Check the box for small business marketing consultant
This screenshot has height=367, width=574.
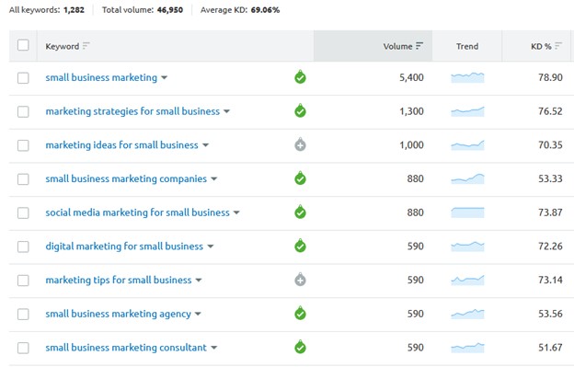pyautogui.click(x=23, y=348)
